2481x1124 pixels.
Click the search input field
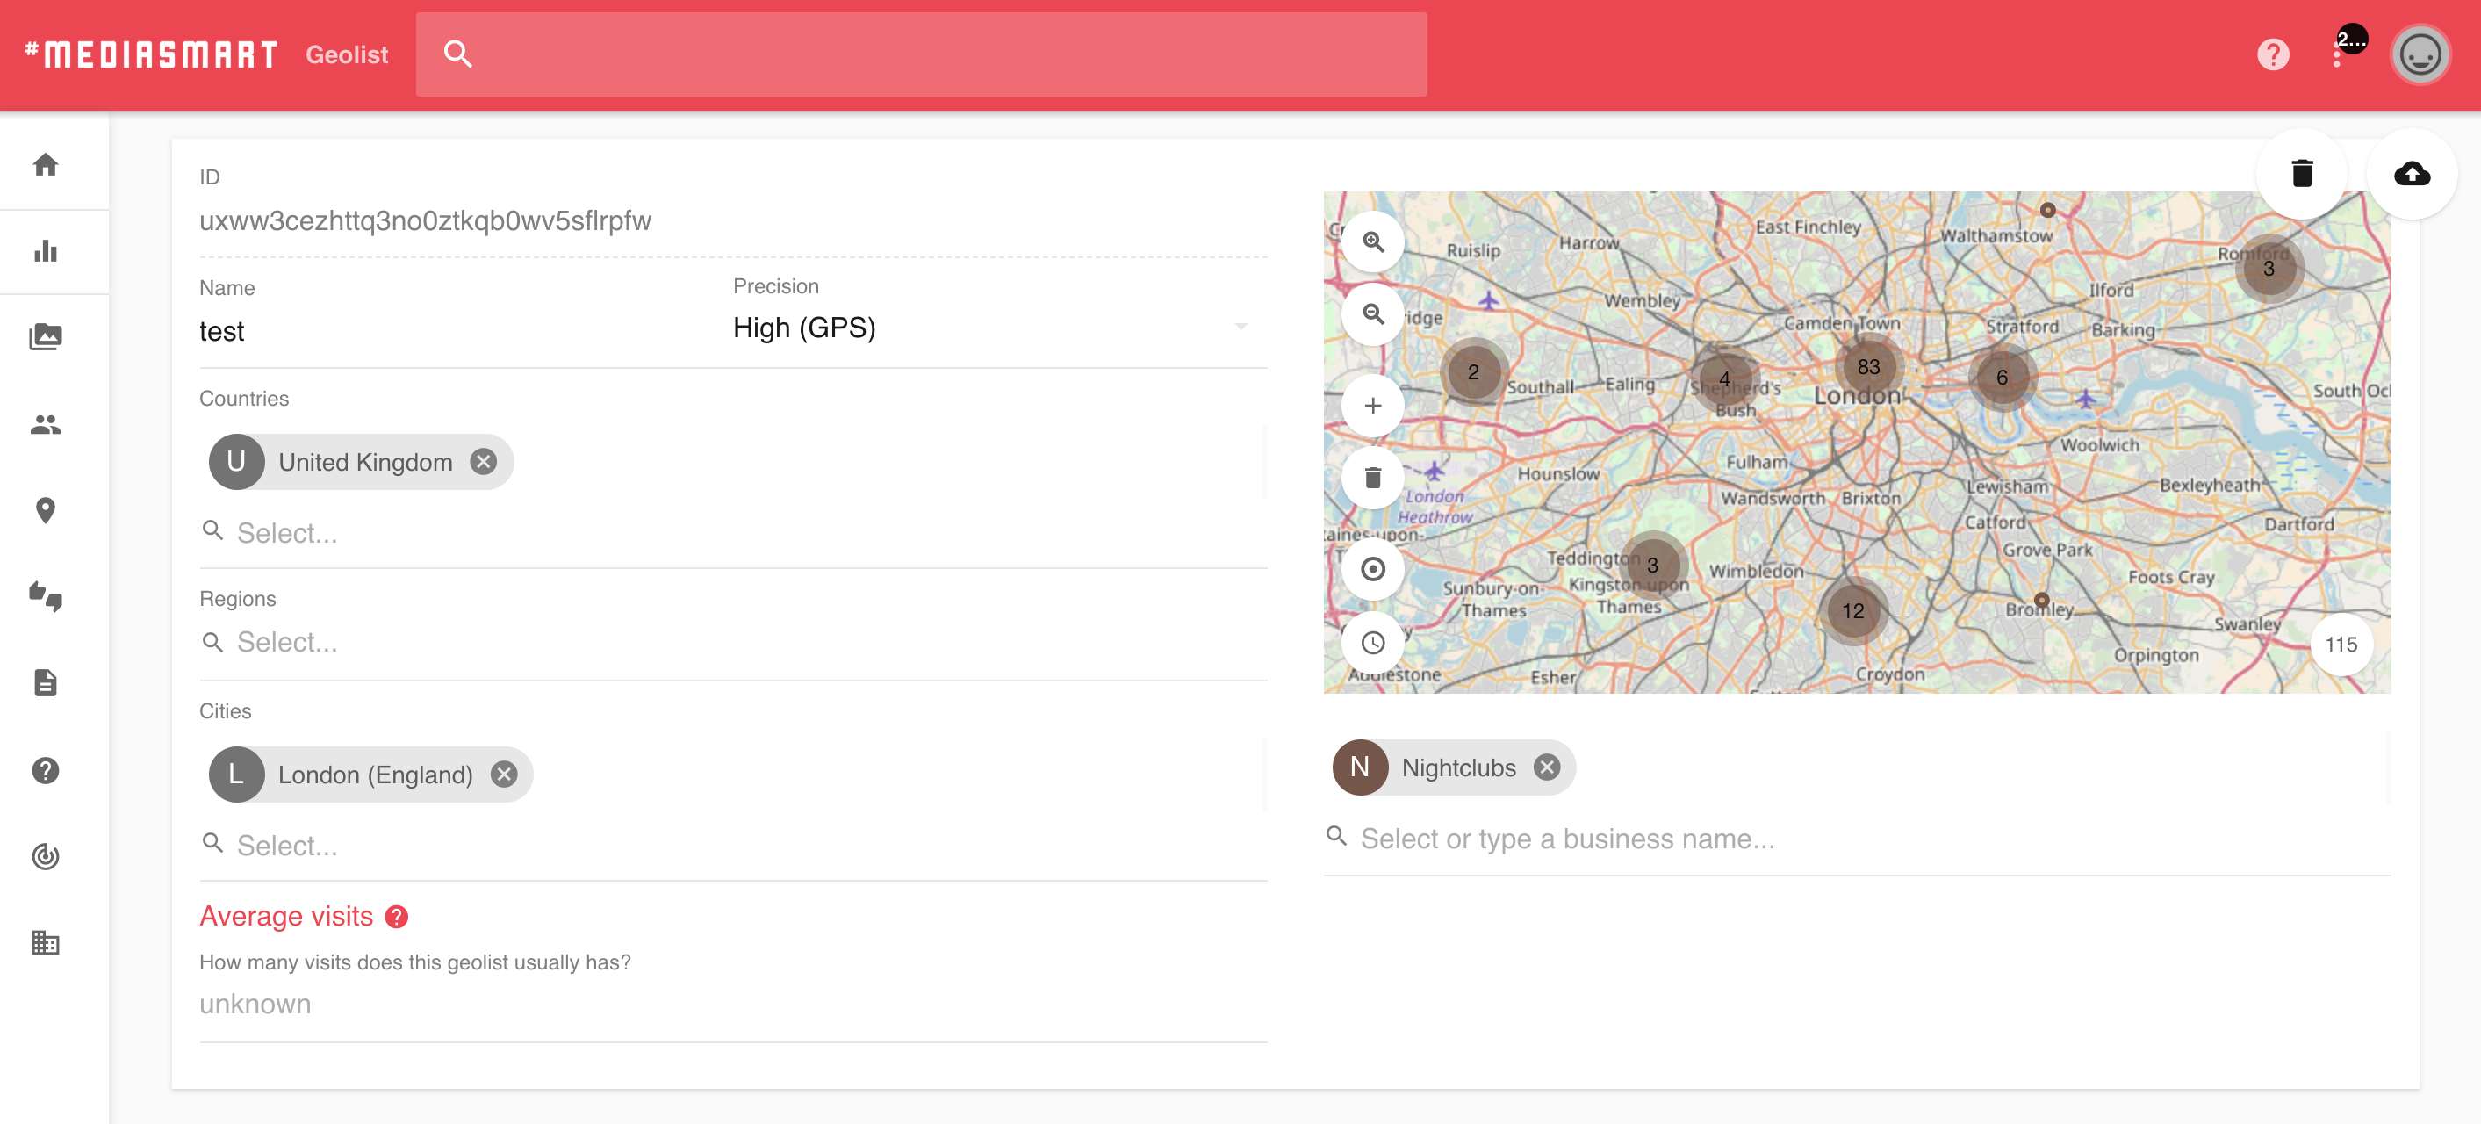coord(923,54)
